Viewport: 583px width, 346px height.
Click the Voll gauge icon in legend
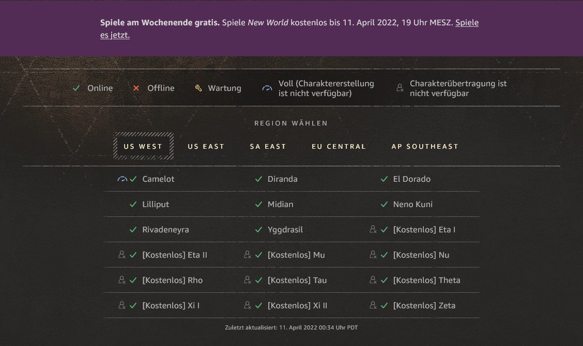[267, 88]
